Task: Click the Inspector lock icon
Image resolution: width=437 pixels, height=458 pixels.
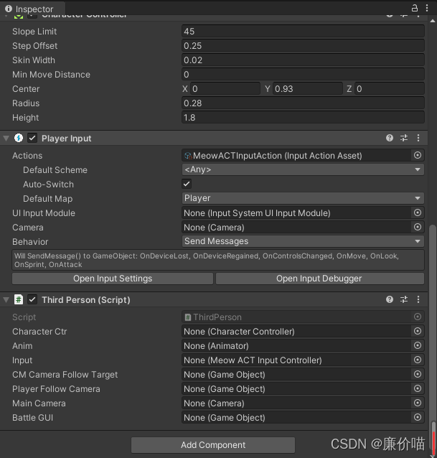Action: [x=414, y=8]
